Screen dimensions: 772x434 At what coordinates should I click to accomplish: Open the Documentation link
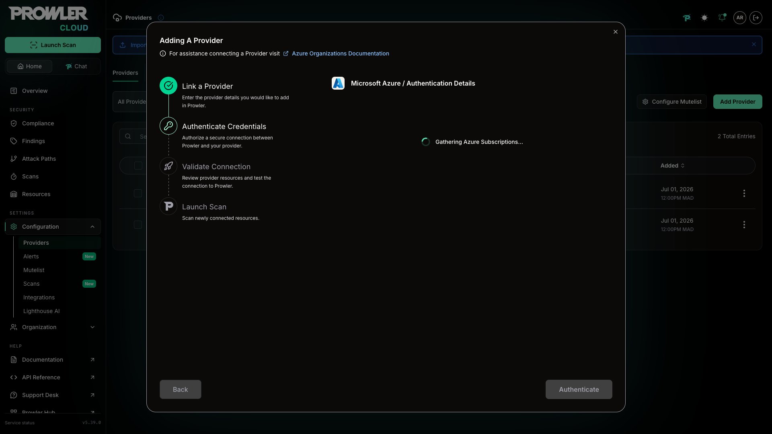pos(53,360)
